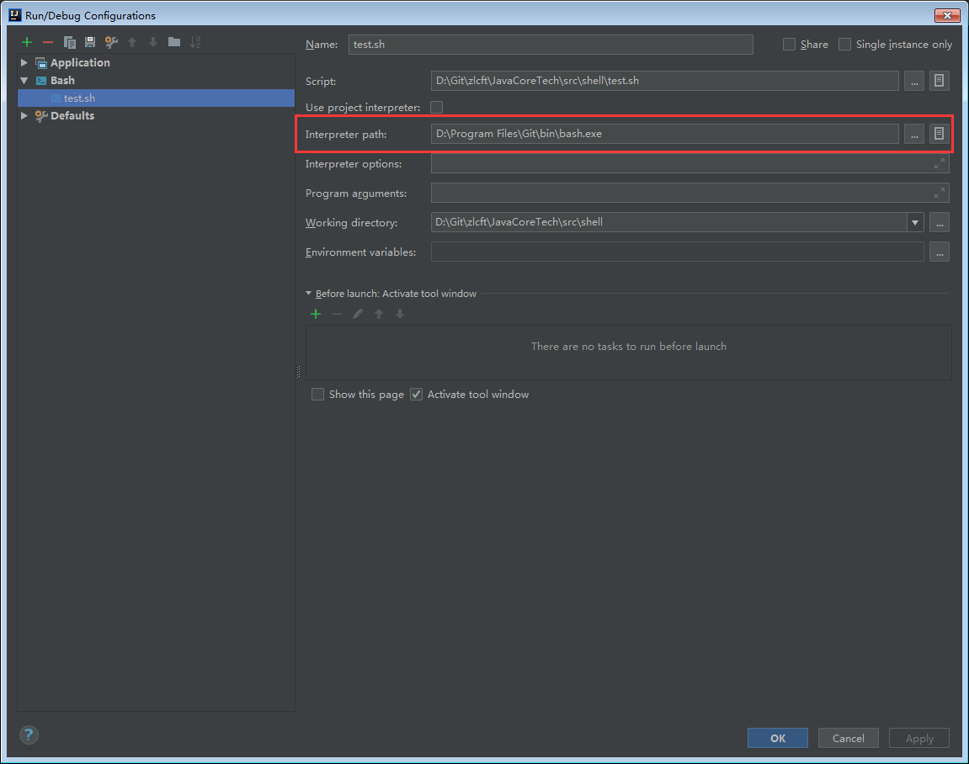Apply the configuration changes
The width and height of the screenshot is (969, 764).
pos(918,738)
